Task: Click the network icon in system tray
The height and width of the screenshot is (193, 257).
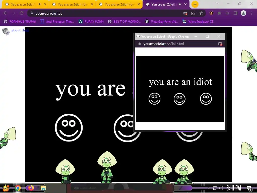Action: [215, 188]
